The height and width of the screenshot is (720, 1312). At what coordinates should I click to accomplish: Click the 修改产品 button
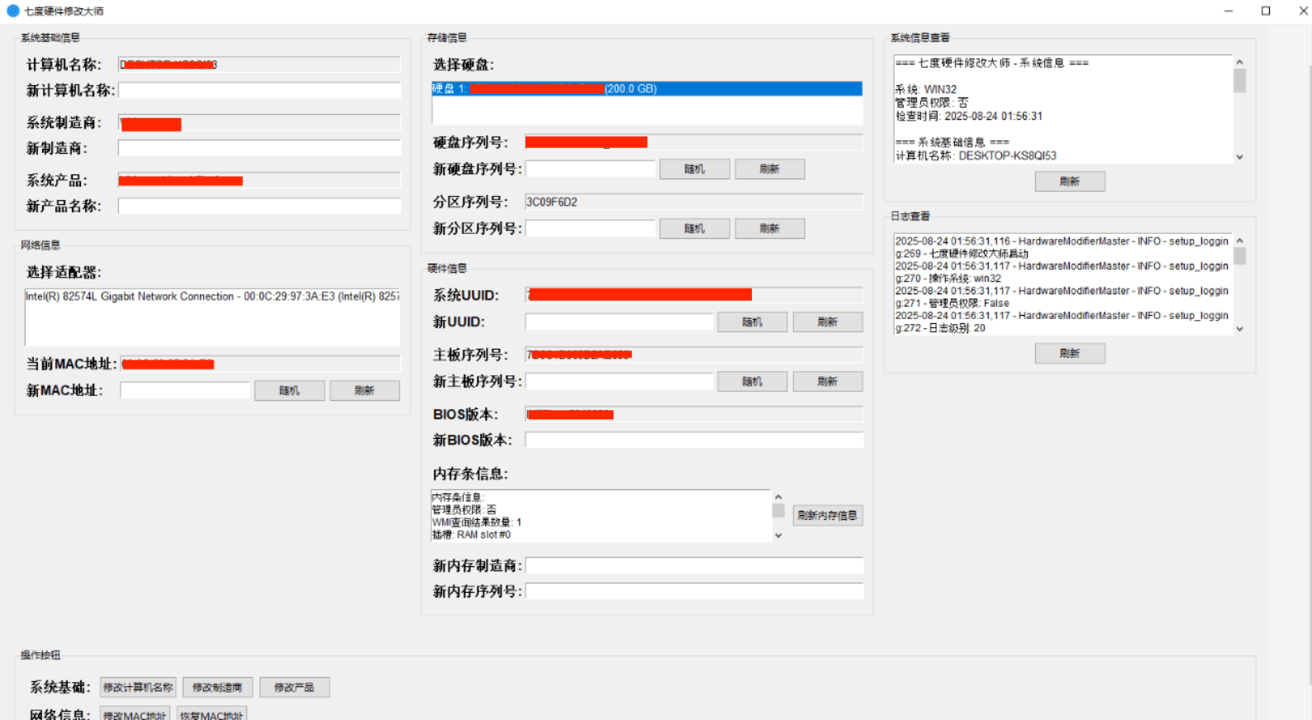point(294,687)
